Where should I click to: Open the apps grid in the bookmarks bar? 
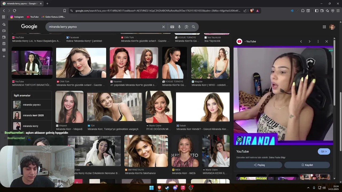coord(3,17)
